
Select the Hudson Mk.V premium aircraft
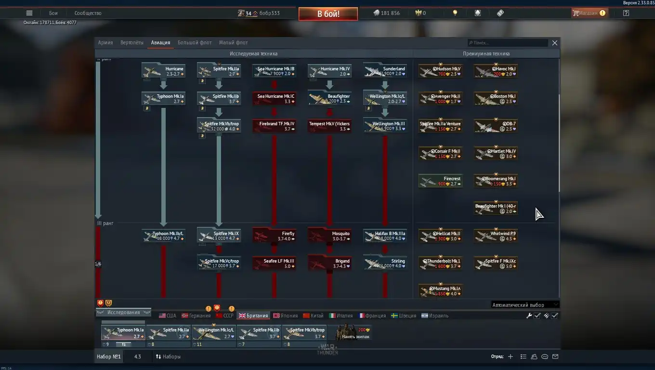441,71
